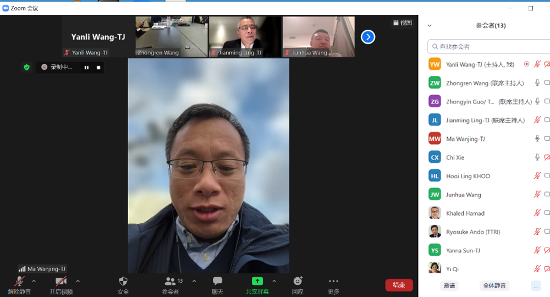Click the Participants icon showing 13
Viewport: 550px width, 297px height.
171,282
